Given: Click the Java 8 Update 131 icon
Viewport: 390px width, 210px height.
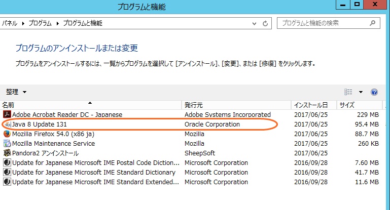Looking at the screenshot, I should point(8,124).
